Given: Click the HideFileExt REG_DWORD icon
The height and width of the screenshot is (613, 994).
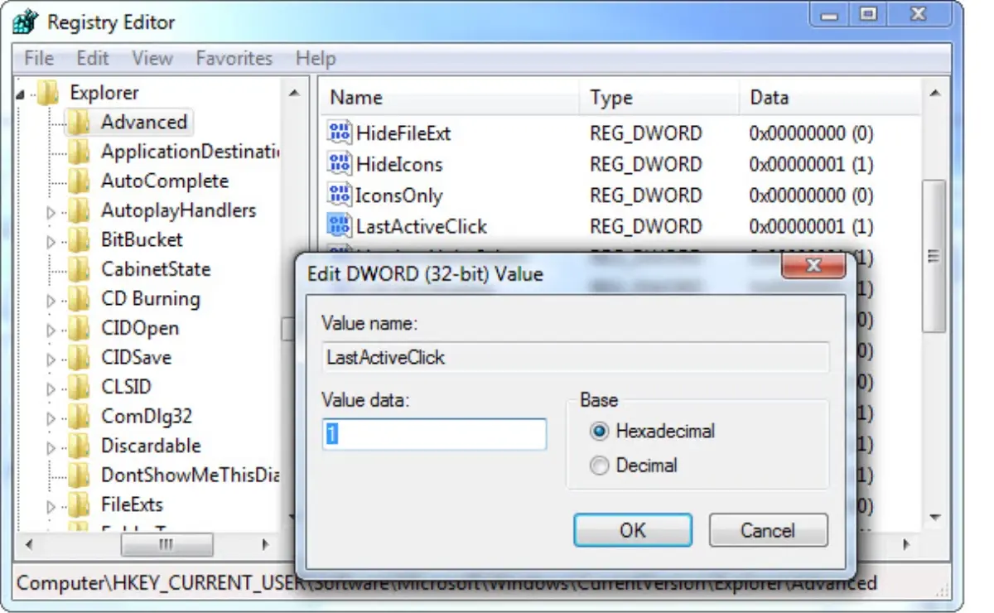Looking at the screenshot, I should tap(339, 133).
